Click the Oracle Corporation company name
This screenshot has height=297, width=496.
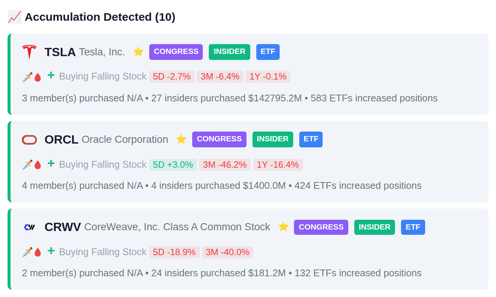[x=125, y=139]
